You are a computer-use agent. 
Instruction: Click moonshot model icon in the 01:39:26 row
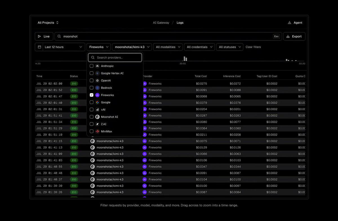click(92, 192)
